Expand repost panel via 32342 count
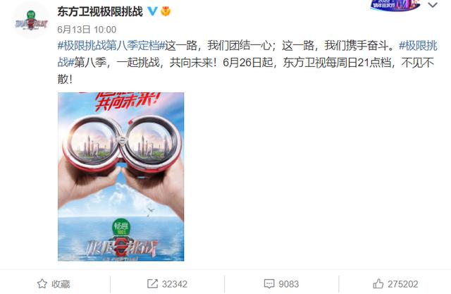Image resolution: width=451 pixels, height=294 pixels. tap(175, 284)
